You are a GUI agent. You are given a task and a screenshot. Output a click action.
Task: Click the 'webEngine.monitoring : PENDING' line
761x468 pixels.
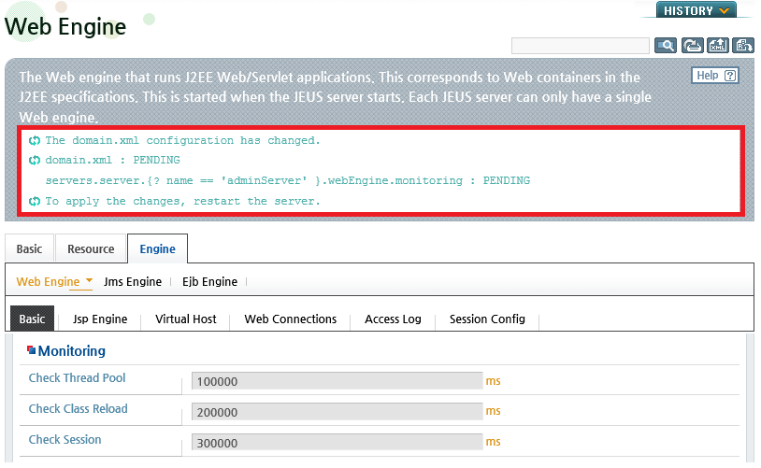tap(287, 180)
